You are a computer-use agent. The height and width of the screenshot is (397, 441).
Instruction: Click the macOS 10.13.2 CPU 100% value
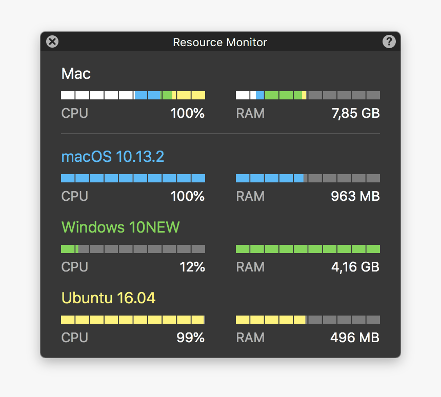coord(188,196)
